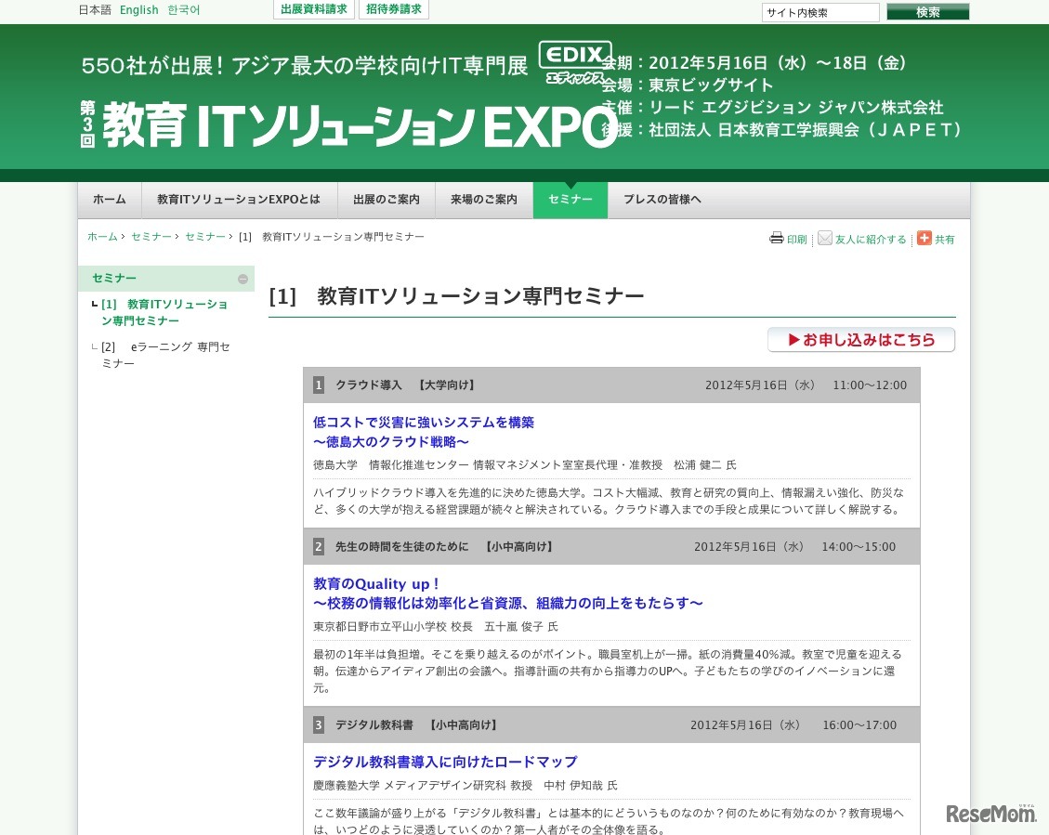Click the お申し込みはこちら apply button
Image resolution: width=1049 pixels, height=835 pixels.
click(861, 340)
